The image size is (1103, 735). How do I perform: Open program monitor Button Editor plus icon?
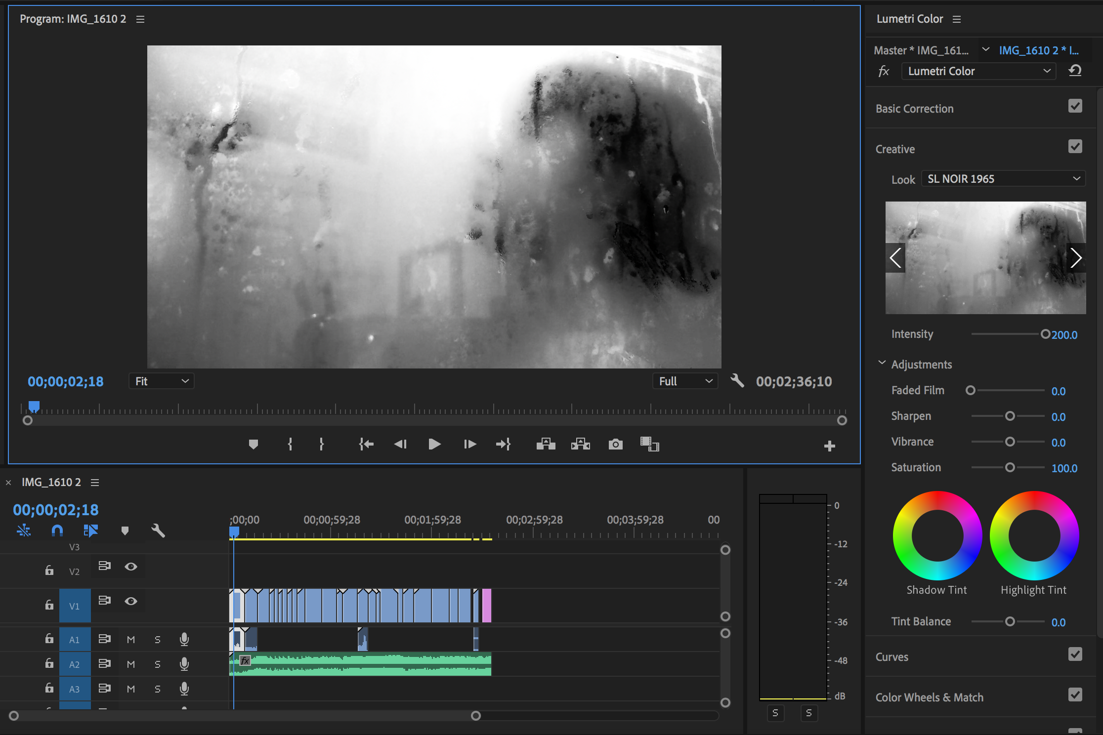(x=829, y=446)
